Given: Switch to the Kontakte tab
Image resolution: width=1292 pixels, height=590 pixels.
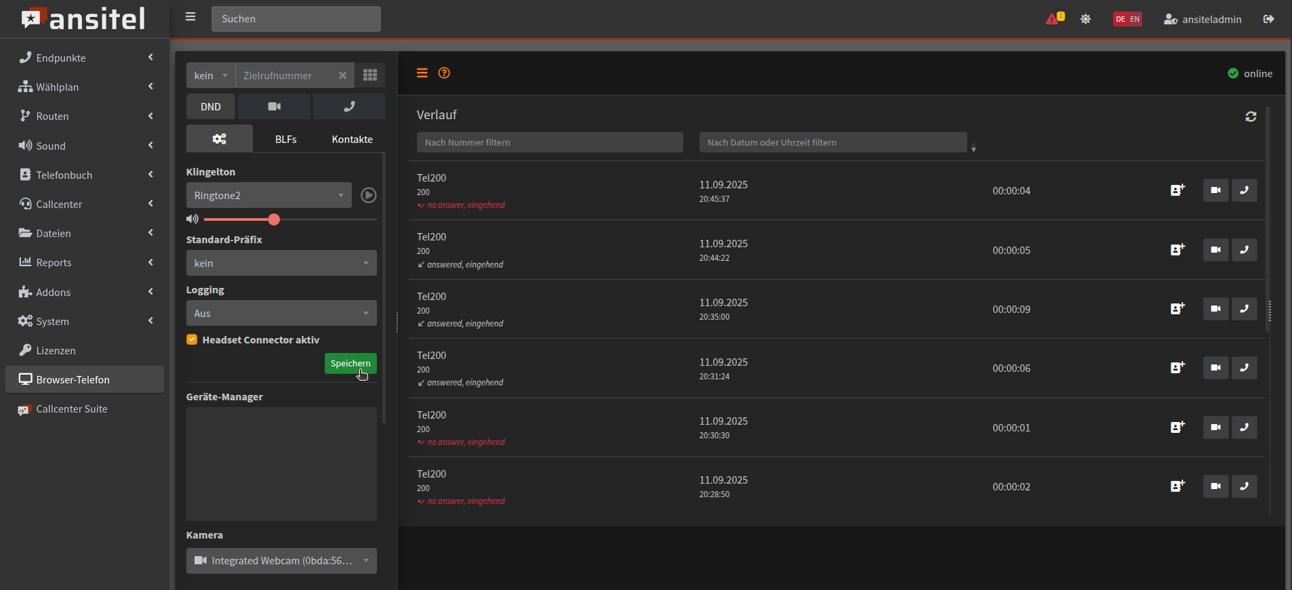Looking at the screenshot, I should click(352, 139).
